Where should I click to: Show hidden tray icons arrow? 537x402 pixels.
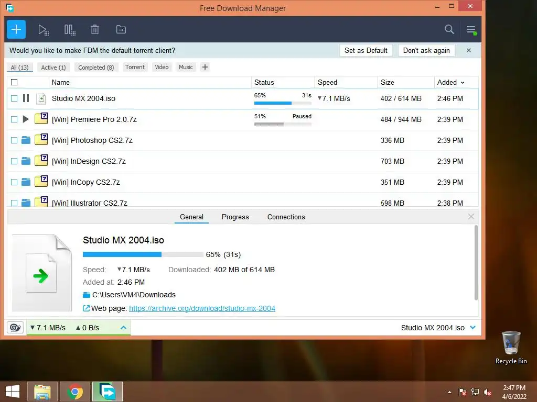pos(449,393)
